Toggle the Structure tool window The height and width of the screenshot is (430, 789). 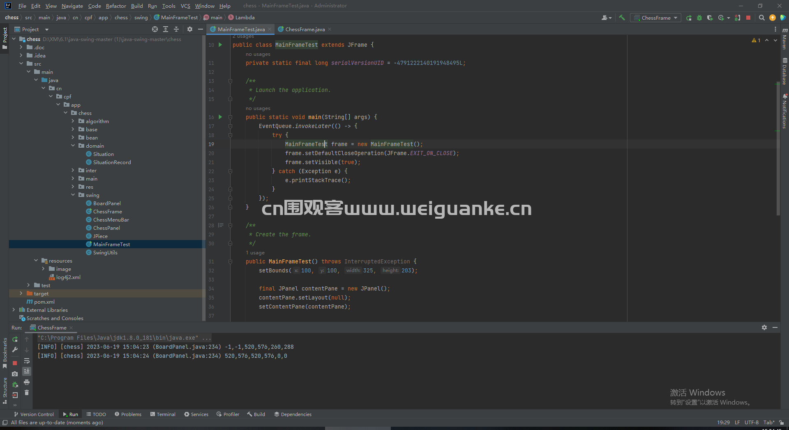point(5,391)
